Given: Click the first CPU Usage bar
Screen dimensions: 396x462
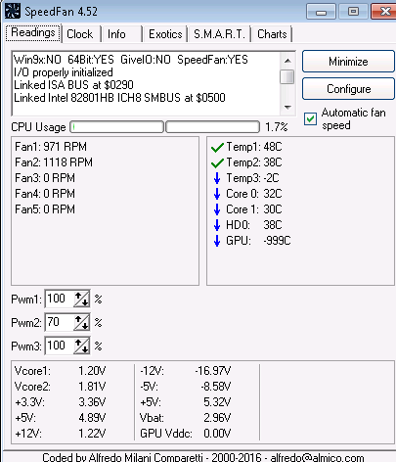Looking at the screenshot, I should [117, 127].
